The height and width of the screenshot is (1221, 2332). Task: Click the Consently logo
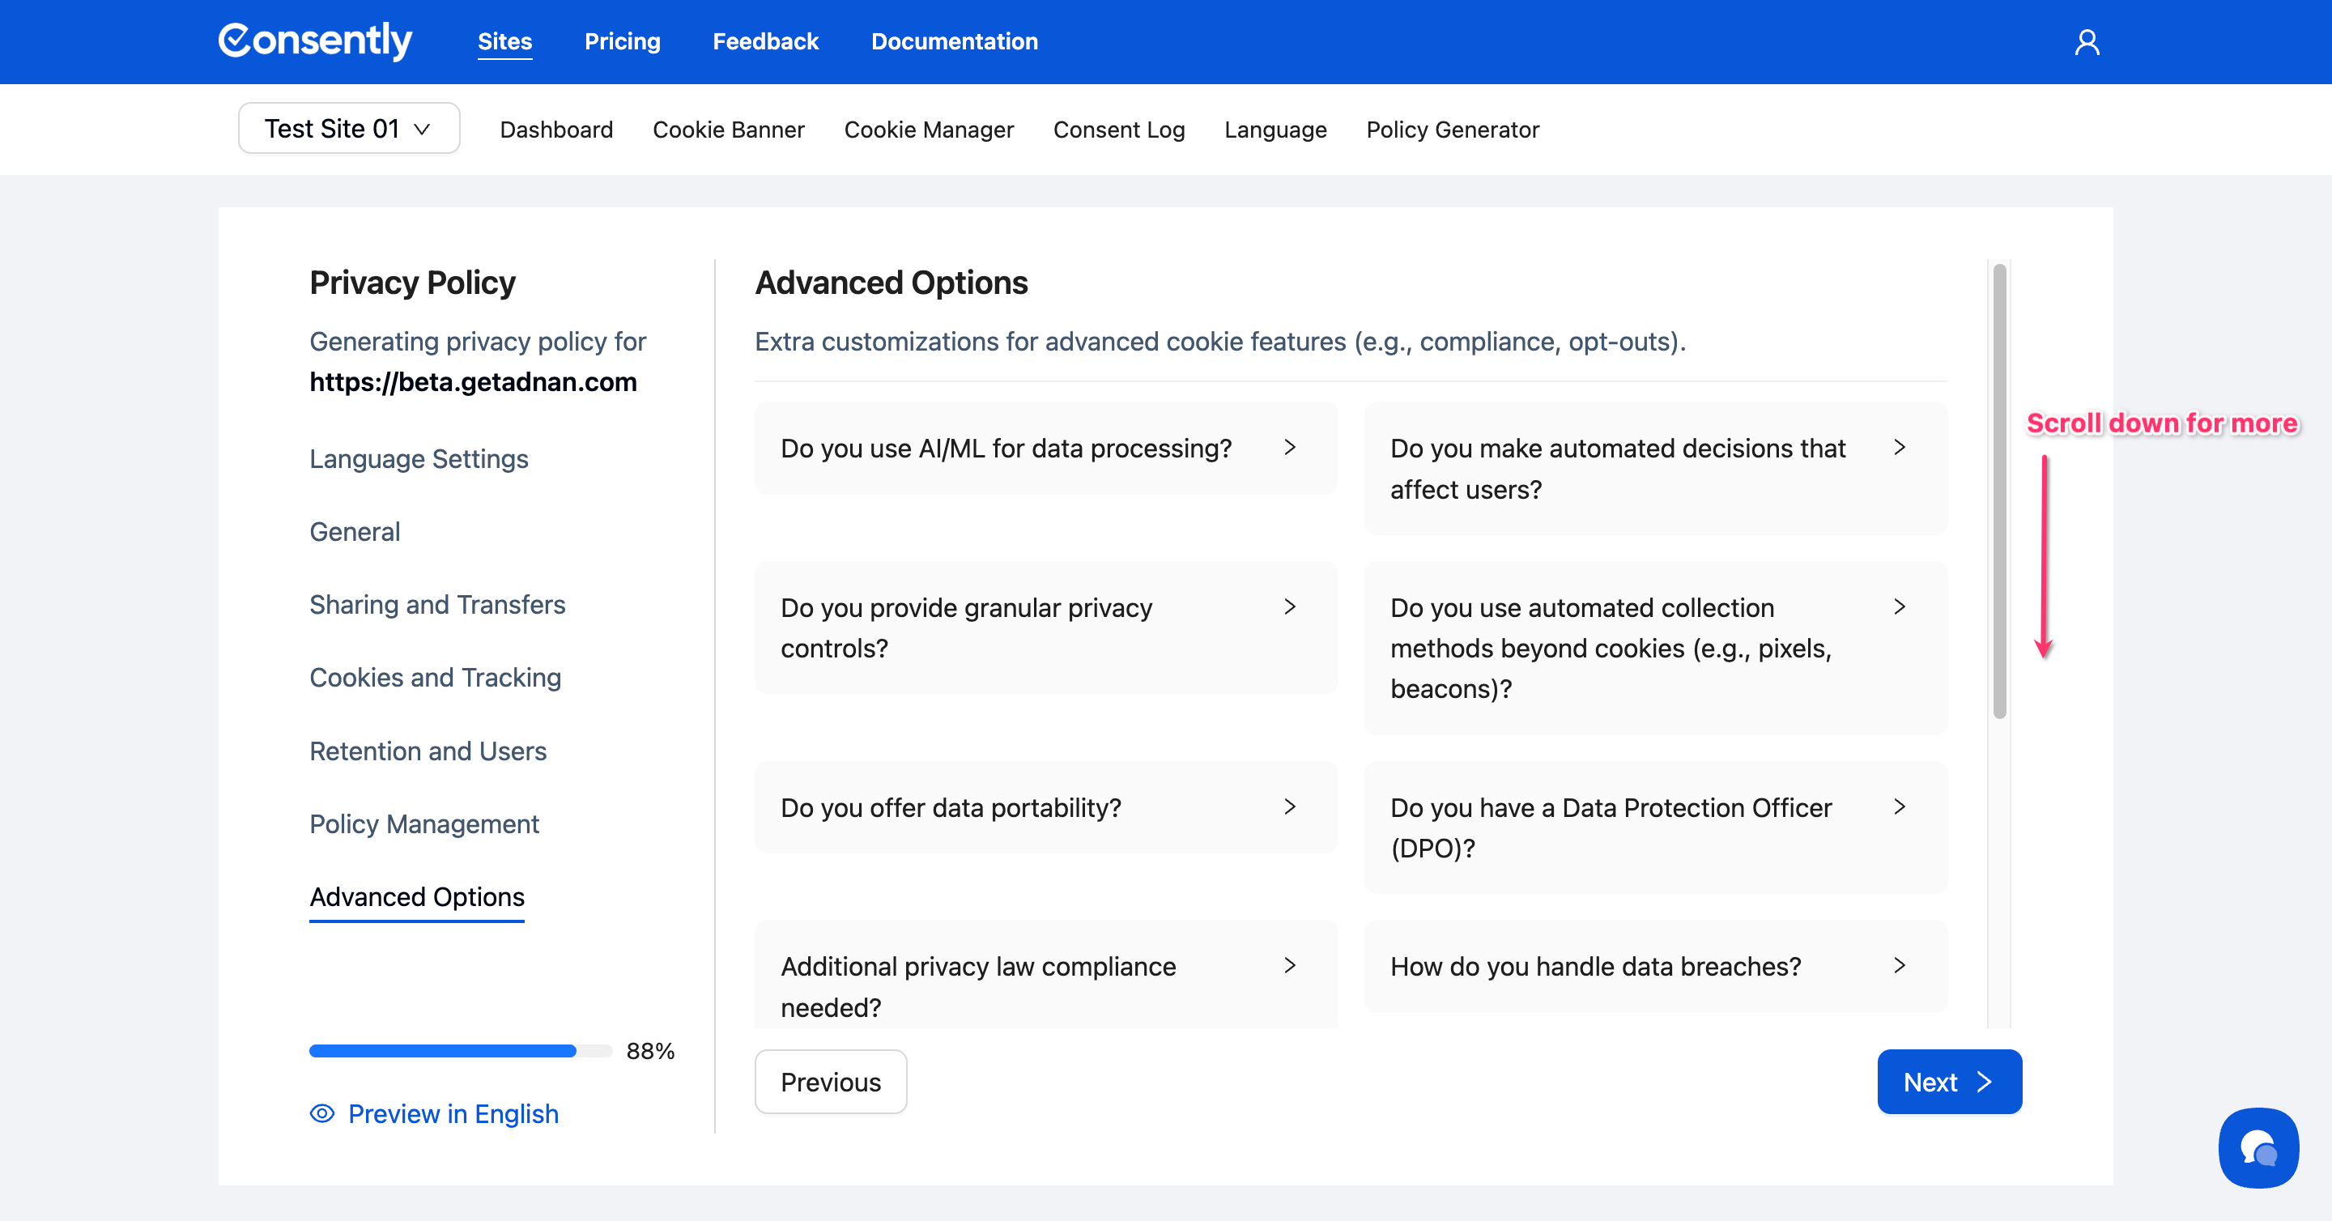pos(315,40)
